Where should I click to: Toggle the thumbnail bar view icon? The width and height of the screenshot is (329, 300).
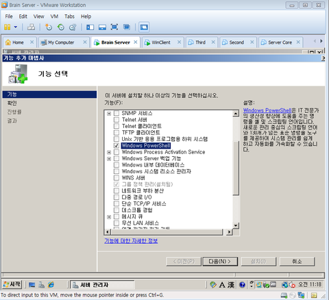[102, 27]
